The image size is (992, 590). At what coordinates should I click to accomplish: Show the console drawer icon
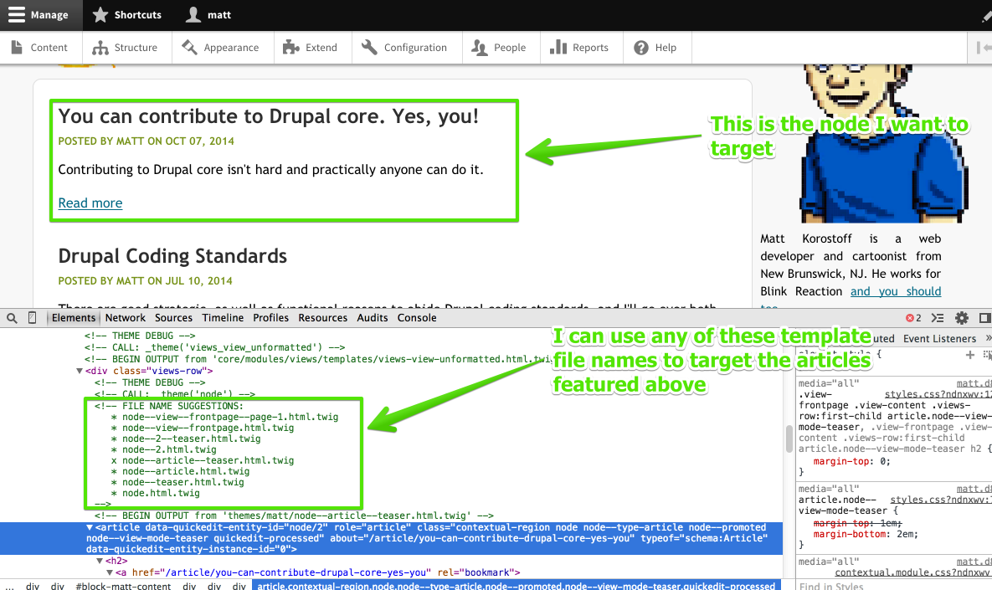coord(938,318)
